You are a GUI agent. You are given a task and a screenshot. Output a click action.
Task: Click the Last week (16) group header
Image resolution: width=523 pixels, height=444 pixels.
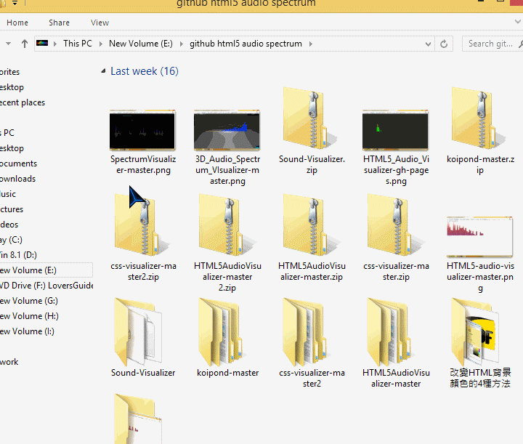click(x=145, y=71)
